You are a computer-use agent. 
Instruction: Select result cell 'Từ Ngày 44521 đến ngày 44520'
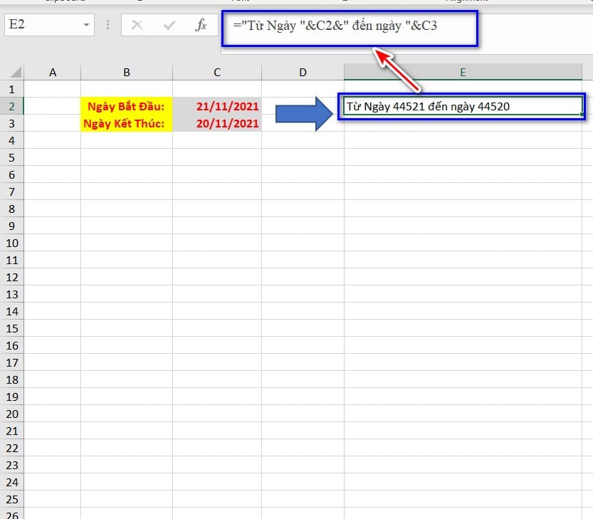[x=461, y=106]
